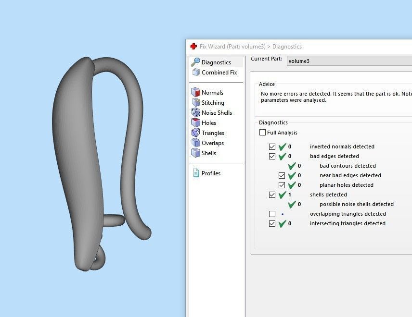Open Noise Shells dotted cube icon
Viewport: 412px width, 317px height.
(x=195, y=112)
